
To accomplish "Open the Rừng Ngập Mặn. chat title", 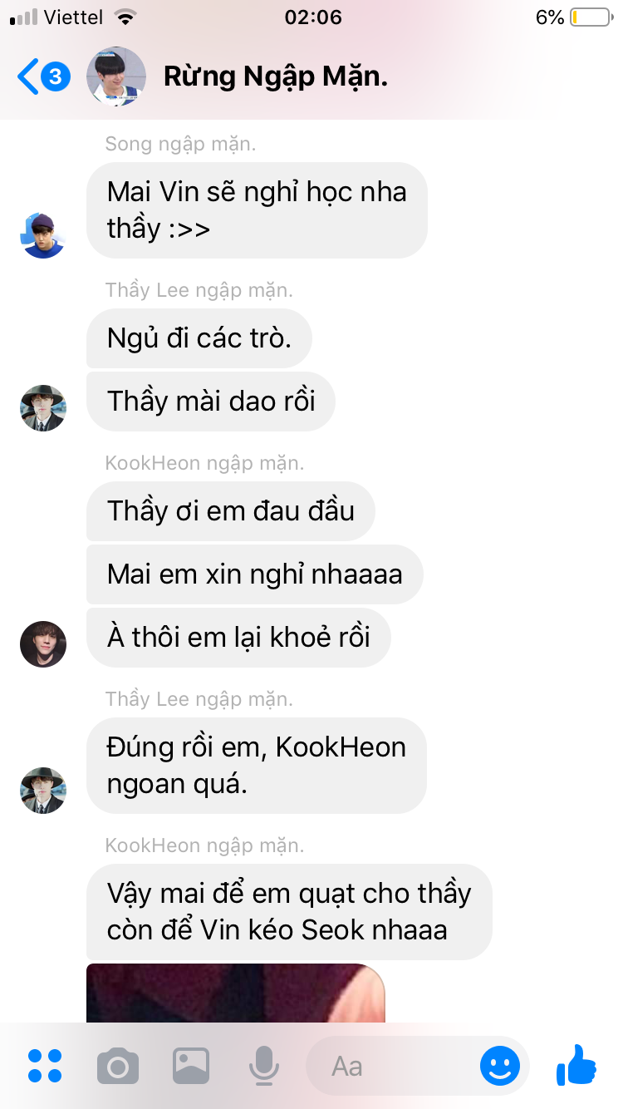I will tap(276, 77).
